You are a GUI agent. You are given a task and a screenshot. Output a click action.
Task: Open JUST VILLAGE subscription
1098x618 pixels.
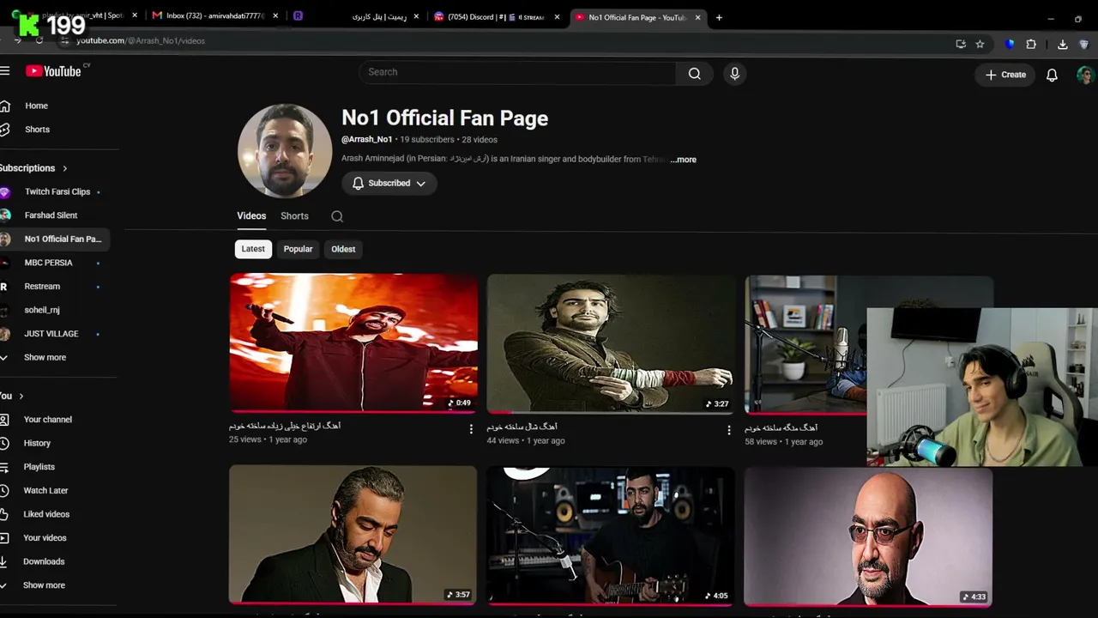click(51, 334)
